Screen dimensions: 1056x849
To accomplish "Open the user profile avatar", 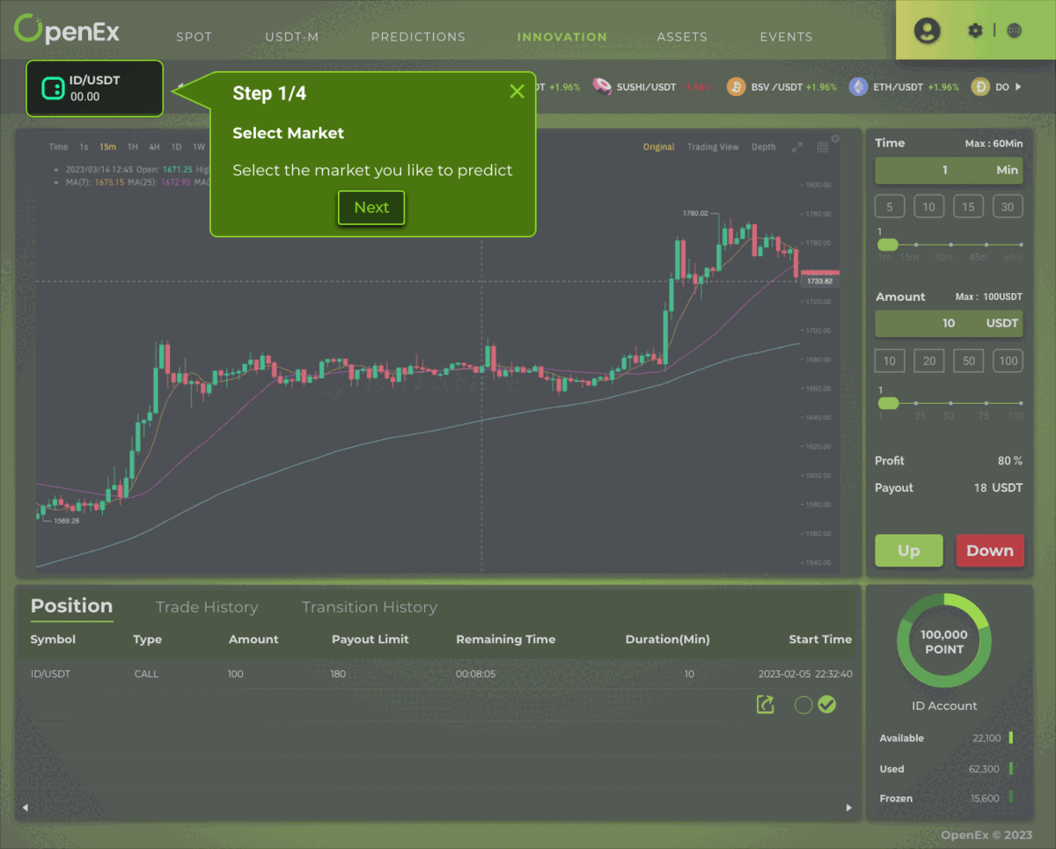I will (x=927, y=31).
